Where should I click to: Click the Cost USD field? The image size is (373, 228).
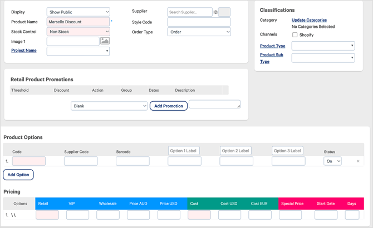tap(229, 215)
